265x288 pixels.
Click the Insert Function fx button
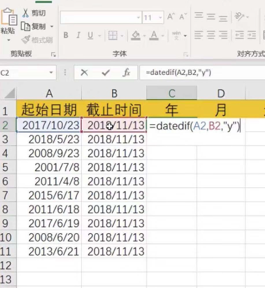pyautogui.click(x=127, y=73)
